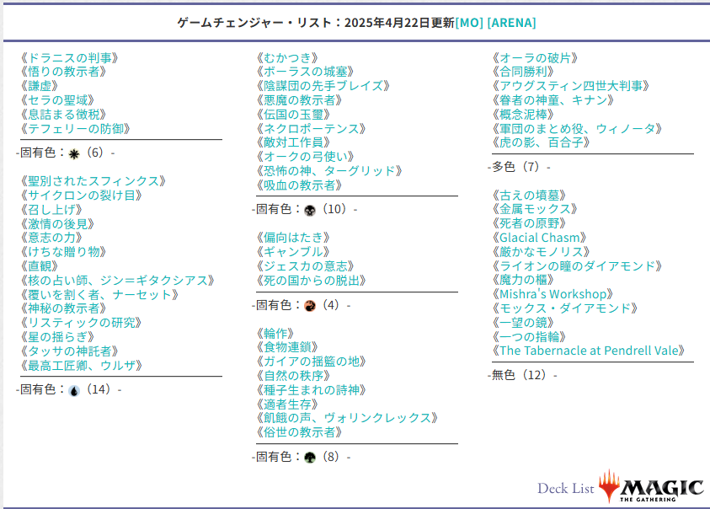Click the black mana skull icon
This screenshot has height=509, width=710.
tap(310, 211)
